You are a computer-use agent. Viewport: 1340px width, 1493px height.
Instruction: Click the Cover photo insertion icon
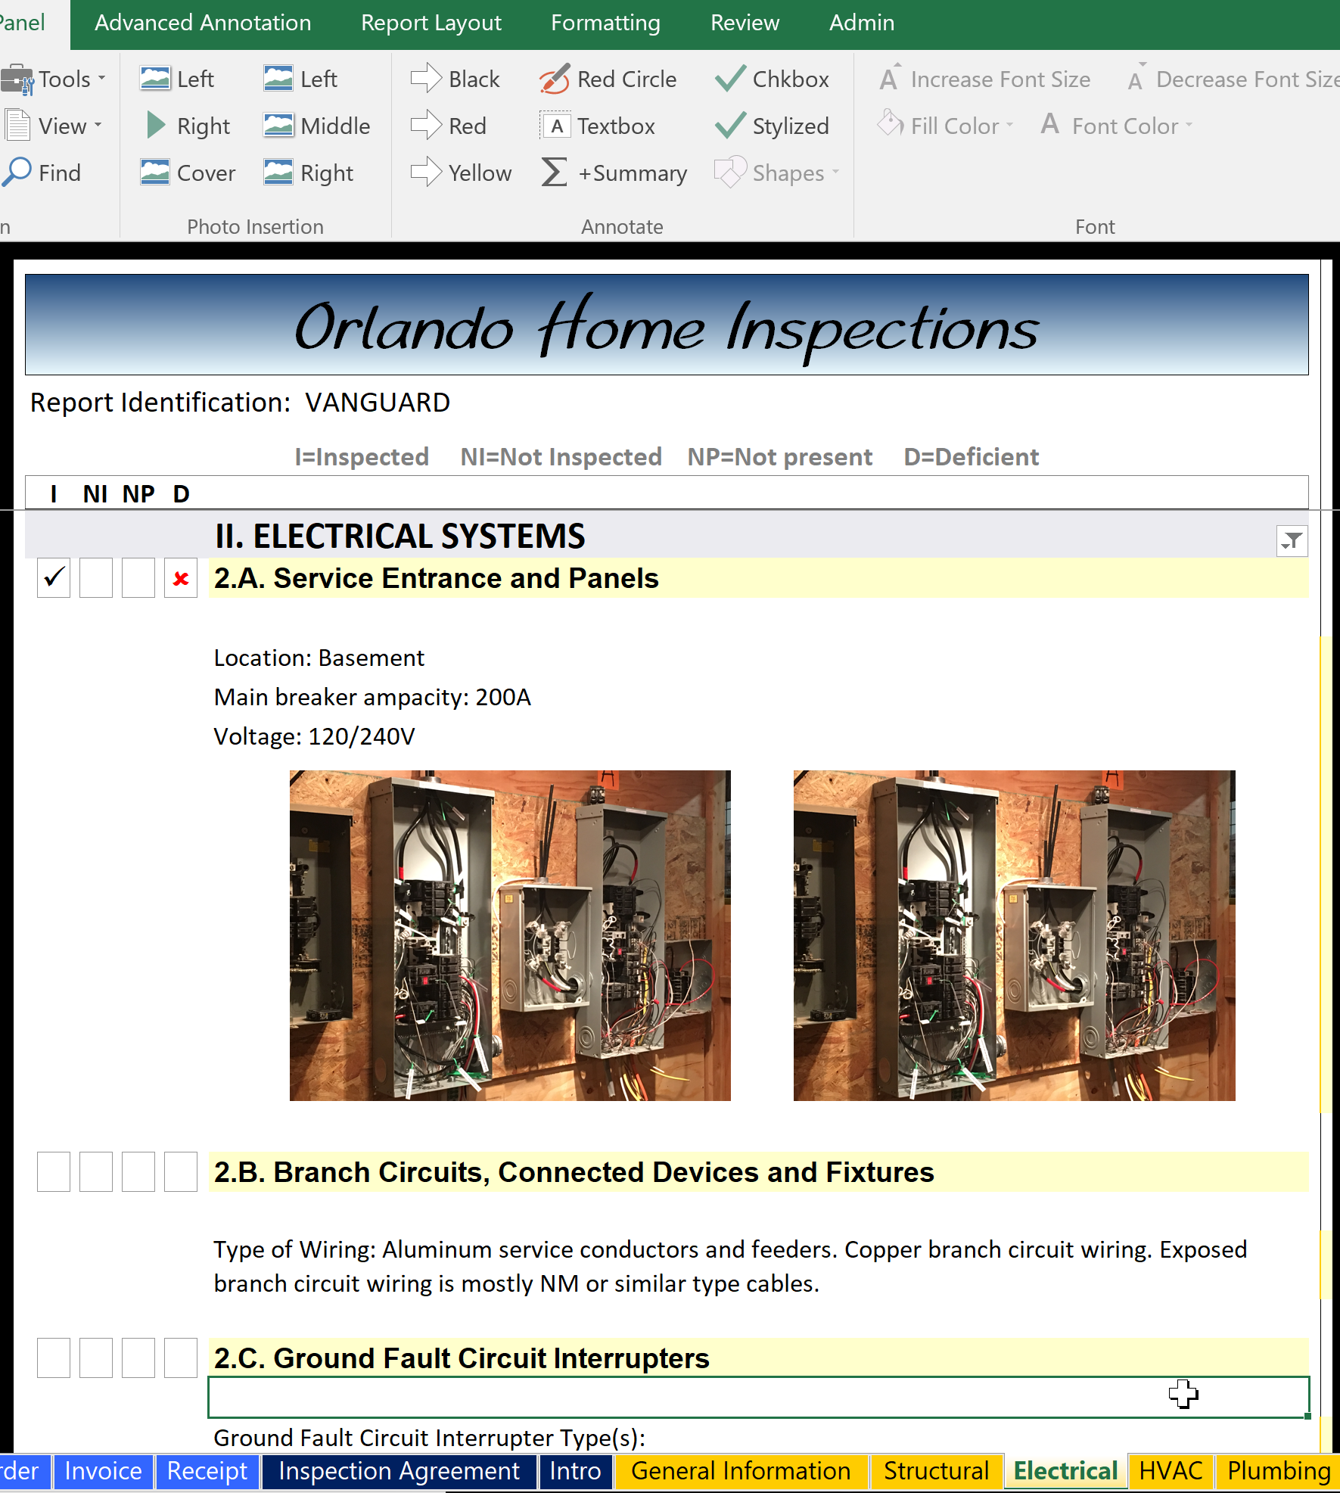tap(188, 173)
